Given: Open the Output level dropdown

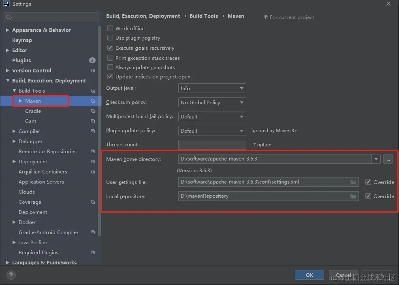Looking at the screenshot, I should click(x=212, y=88).
